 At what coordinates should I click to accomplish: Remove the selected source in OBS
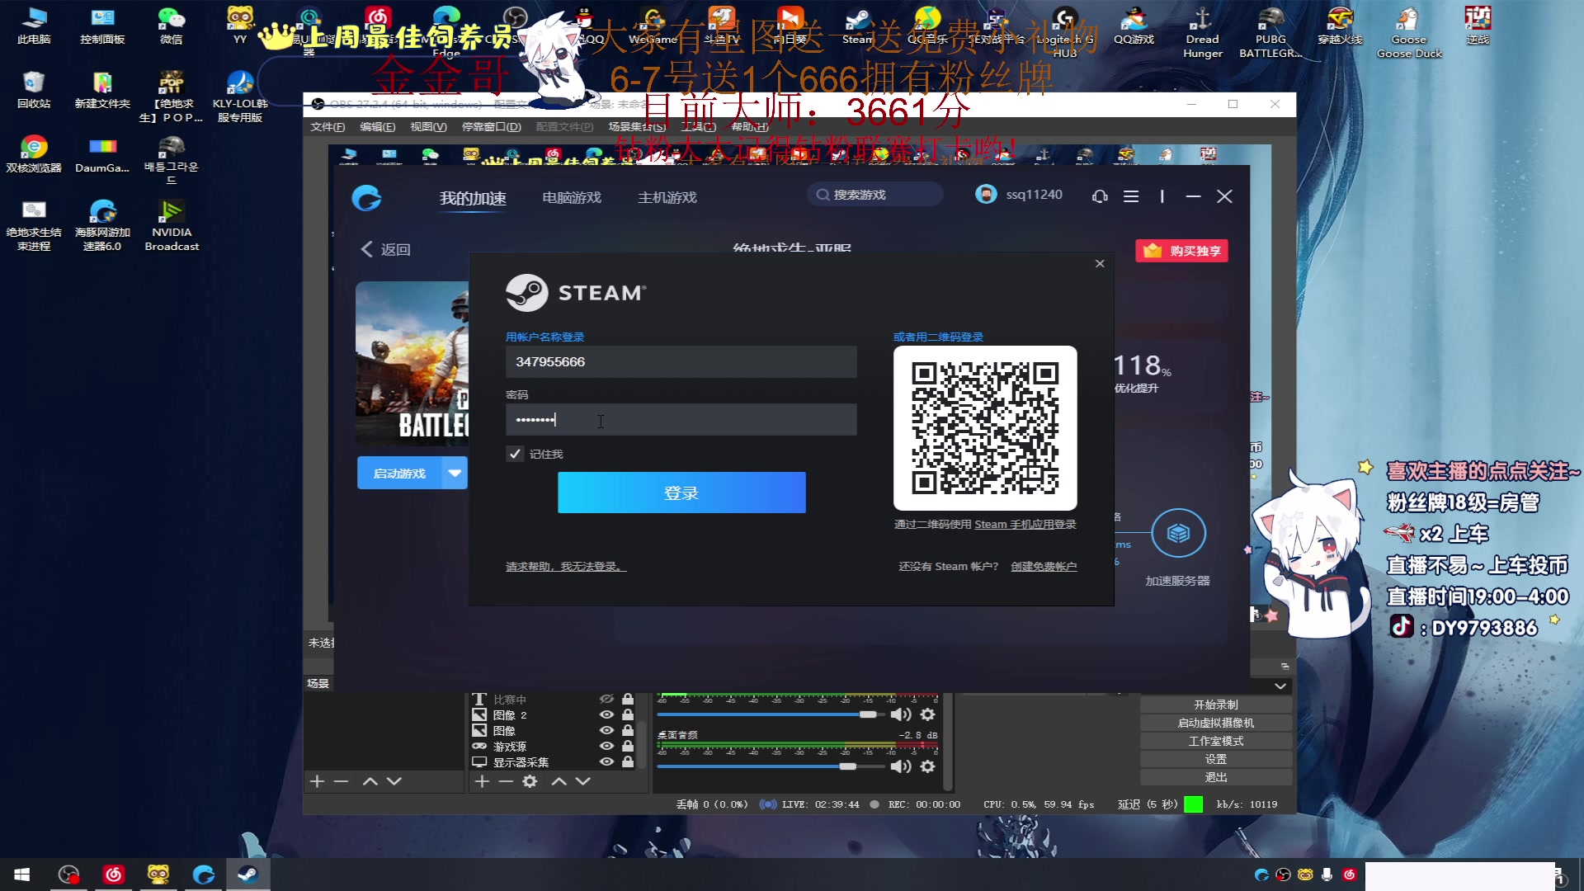click(506, 781)
